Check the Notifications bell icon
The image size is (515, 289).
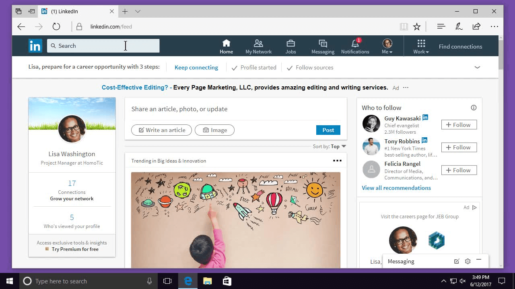point(354,43)
